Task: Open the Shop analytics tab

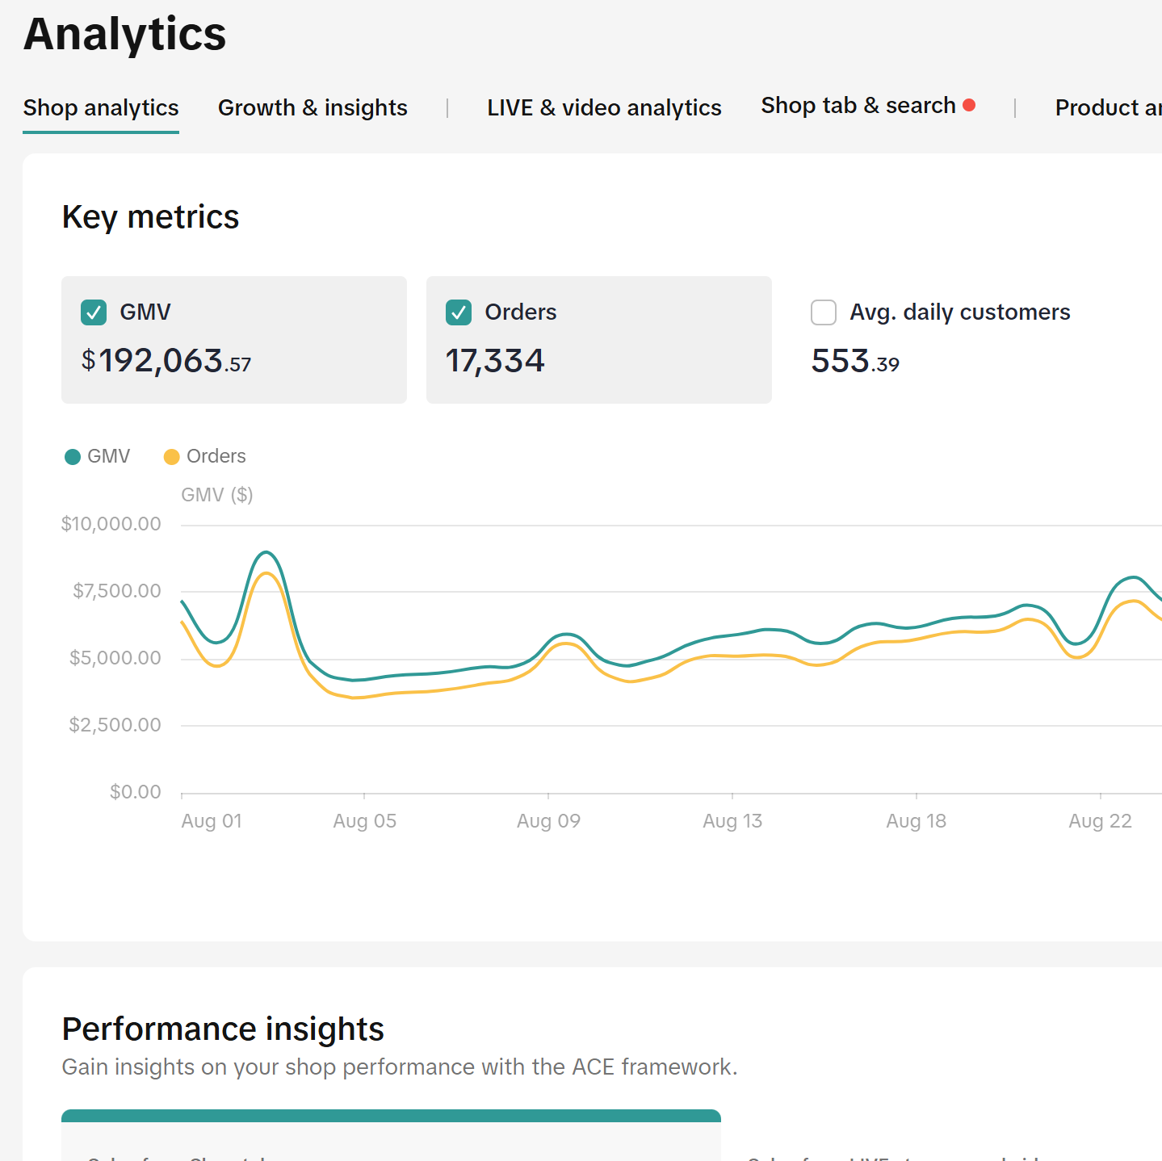Action: click(x=101, y=108)
